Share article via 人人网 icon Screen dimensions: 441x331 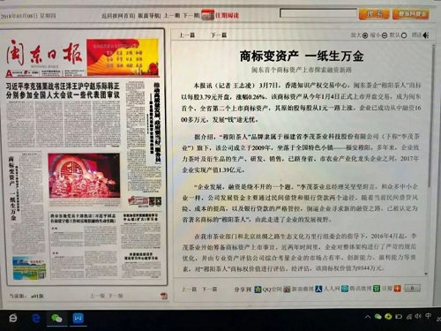318,289
